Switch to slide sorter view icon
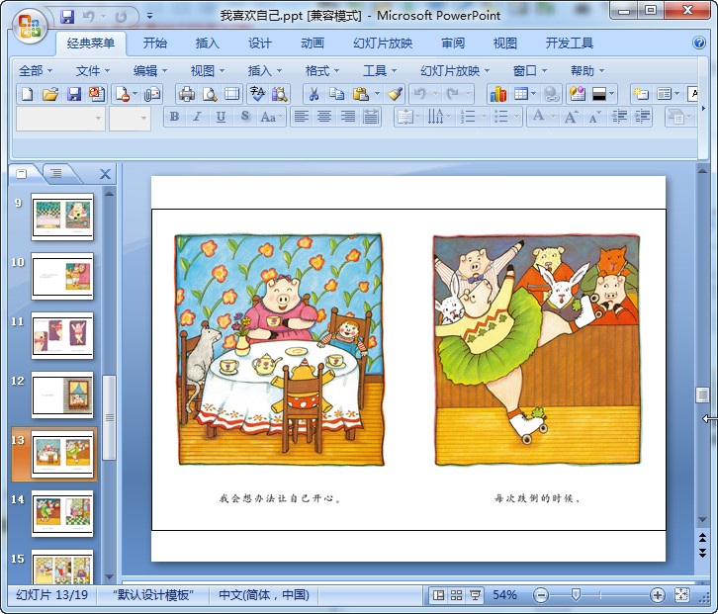 (x=456, y=595)
